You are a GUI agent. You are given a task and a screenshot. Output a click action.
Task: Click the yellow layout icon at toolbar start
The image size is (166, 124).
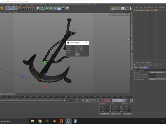point(2,8)
